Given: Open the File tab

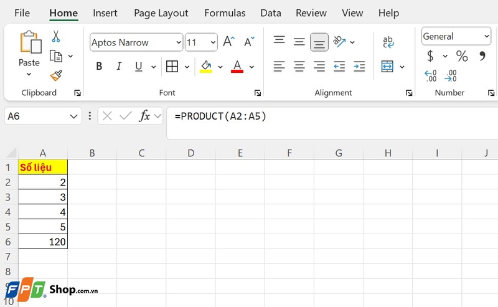Looking at the screenshot, I should point(22,13).
